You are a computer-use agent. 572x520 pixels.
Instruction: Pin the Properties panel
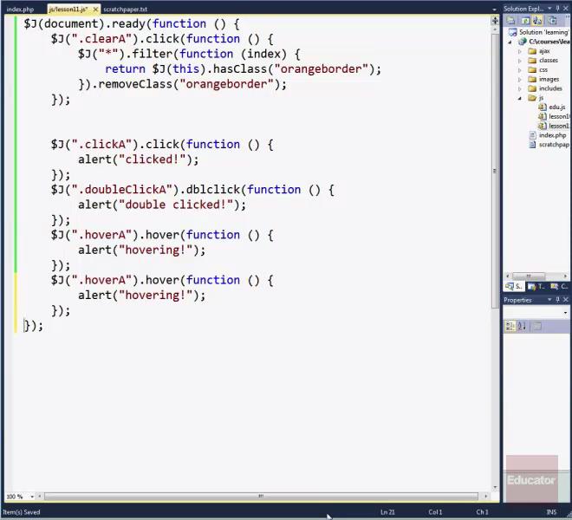[557, 300]
